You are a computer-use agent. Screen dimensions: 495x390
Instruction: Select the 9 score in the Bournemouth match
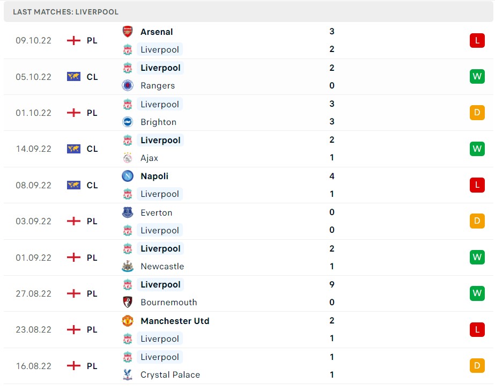point(332,284)
